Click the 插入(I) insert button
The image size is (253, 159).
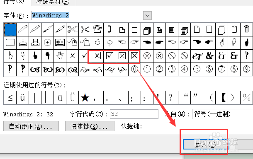pos(206,145)
